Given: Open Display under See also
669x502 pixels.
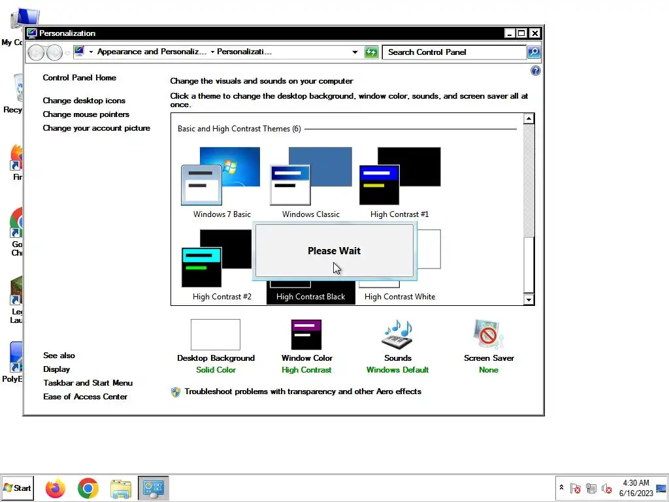Looking at the screenshot, I should (x=56, y=369).
